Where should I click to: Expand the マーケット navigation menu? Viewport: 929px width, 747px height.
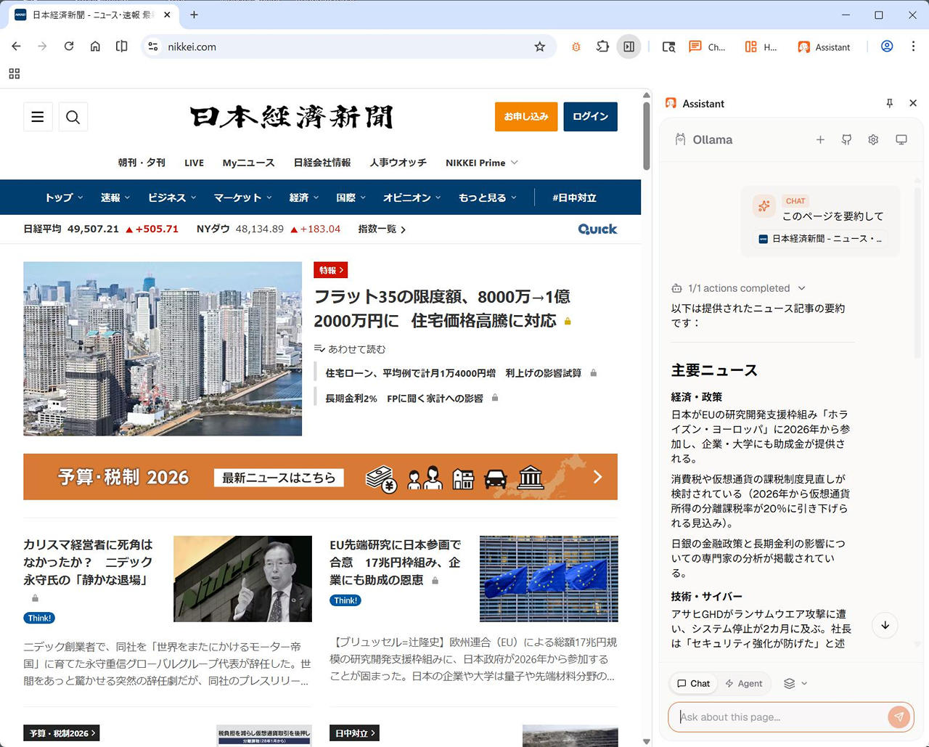pos(242,197)
